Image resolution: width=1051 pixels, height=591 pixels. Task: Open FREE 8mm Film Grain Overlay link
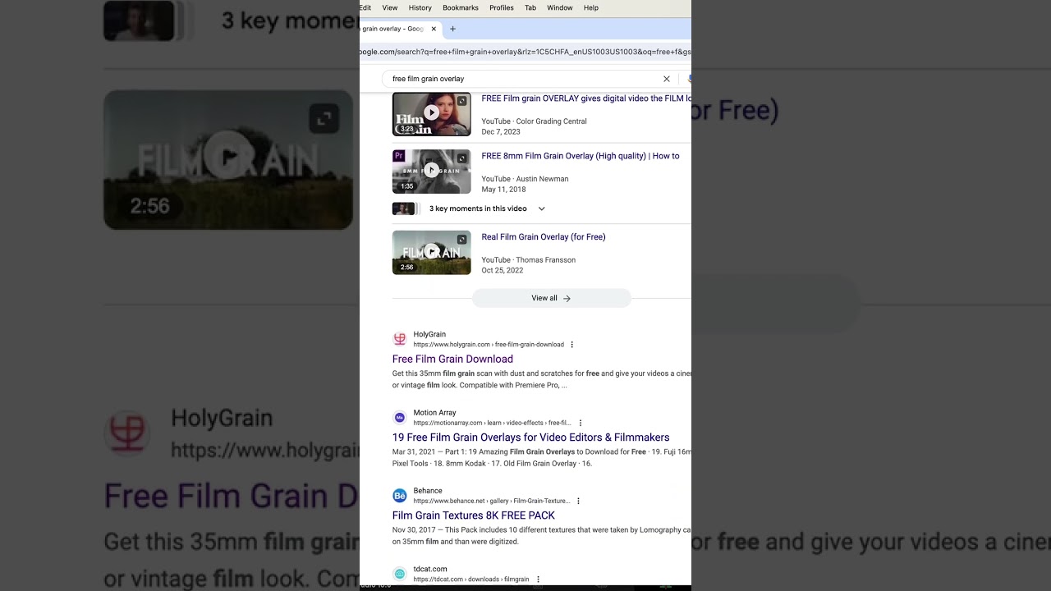click(581, 156)
